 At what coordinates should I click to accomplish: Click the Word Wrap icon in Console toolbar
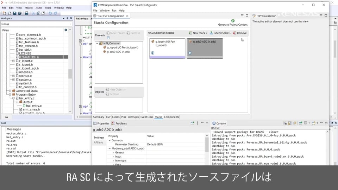[294, 123]
